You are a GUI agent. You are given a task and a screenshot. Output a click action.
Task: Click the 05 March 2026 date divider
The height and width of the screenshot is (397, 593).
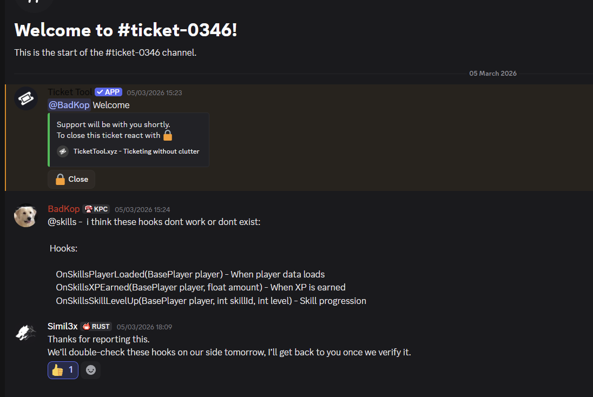492,73
